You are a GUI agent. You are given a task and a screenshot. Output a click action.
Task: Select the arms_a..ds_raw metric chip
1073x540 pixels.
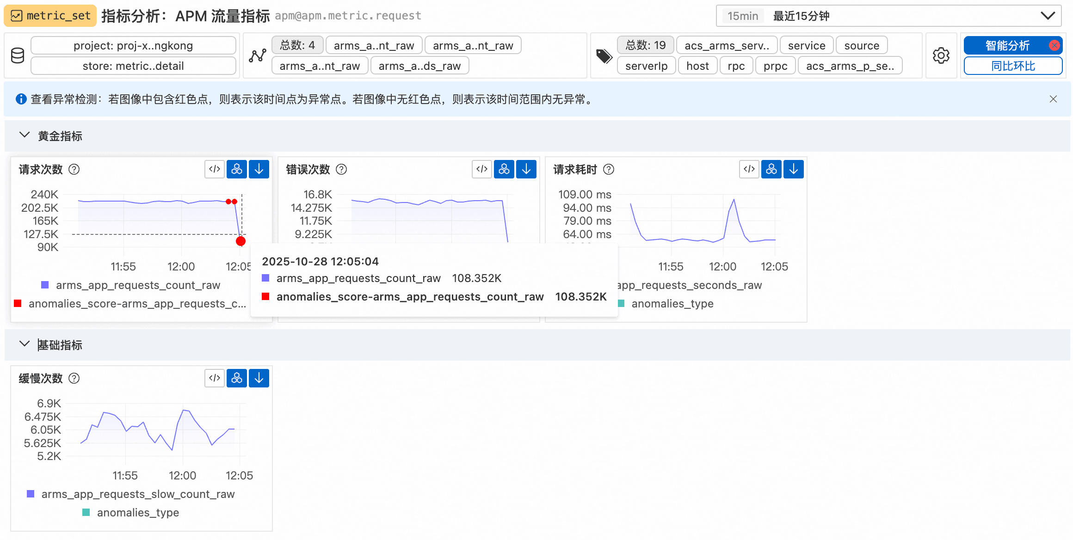click(419, 66)
